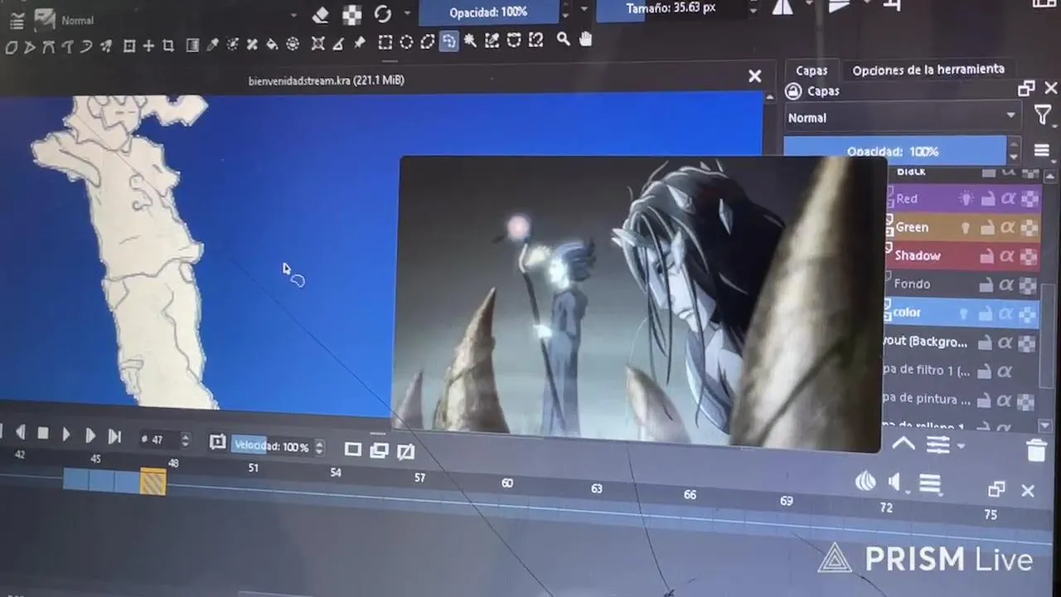
Task: Open the layers docker hamburger menu
Action: (1042, 151)
